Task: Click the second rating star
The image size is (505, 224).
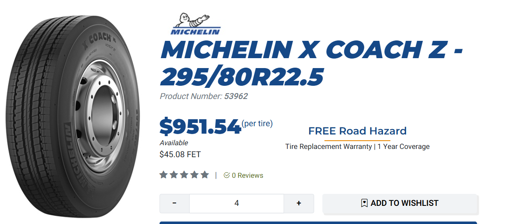Action: (x=174, y=175)
